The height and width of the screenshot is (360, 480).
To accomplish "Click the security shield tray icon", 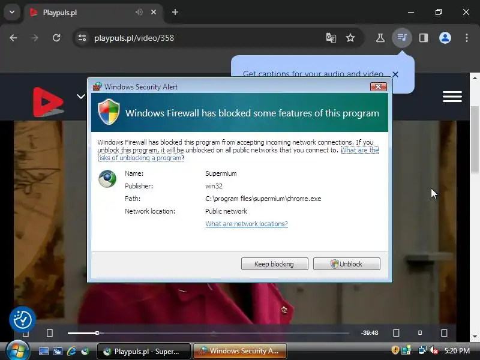I will pos(395,350).
